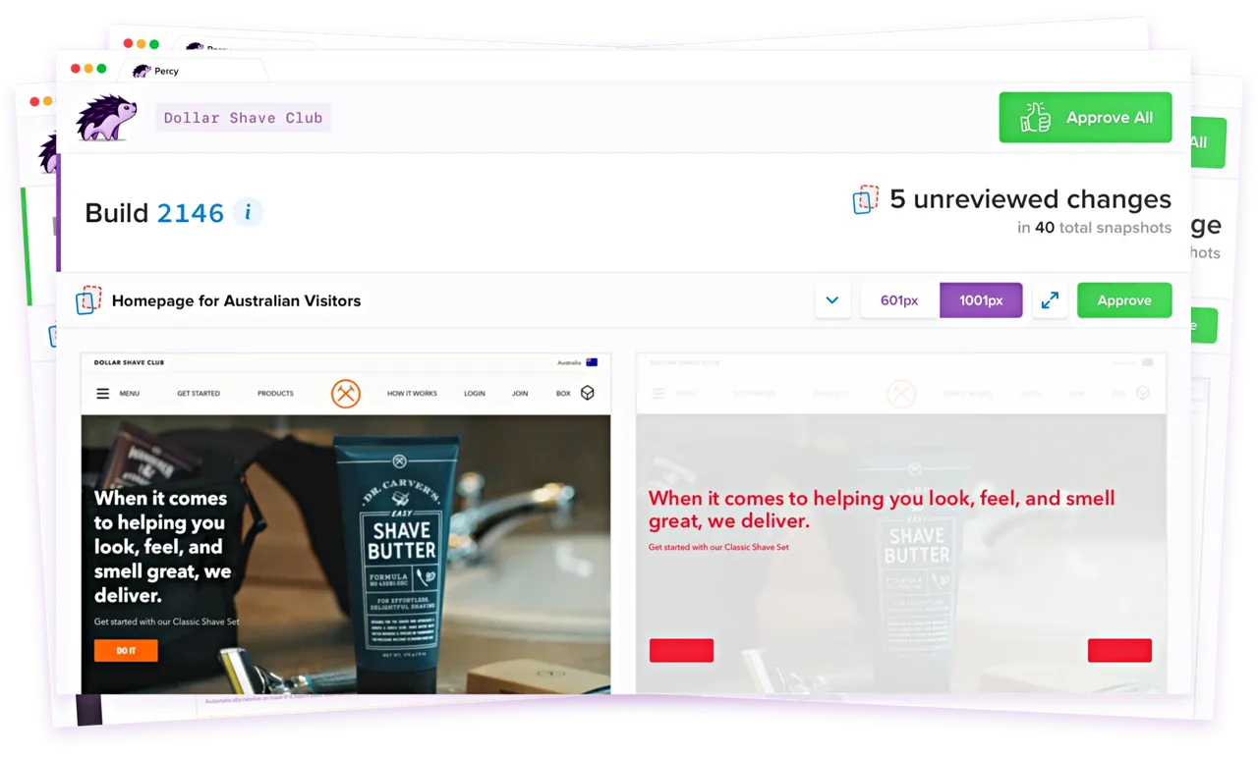Click the right red diff highlight block
The image size is (1258, 758).
click(x=1119, y=650)
